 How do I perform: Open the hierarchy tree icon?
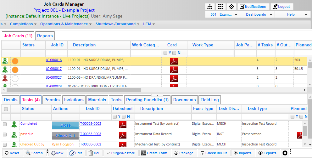pyautogui.click(x=210, y=7)
